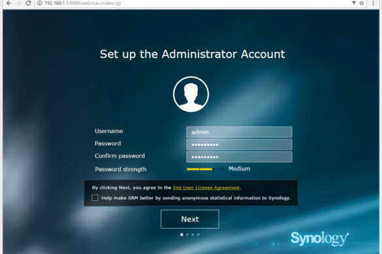
Task: Focus the Confirm password field
Action: point(239,157)
